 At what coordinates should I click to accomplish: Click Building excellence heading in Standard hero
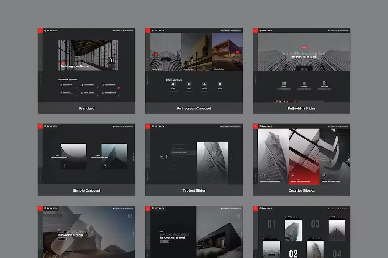(75, 66)
